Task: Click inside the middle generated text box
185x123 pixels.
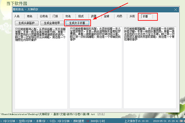Action: tap(96, 68)
